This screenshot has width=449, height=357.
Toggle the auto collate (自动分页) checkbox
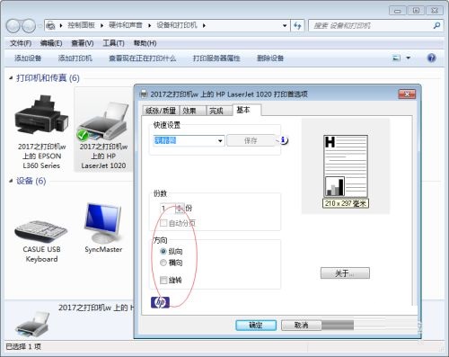pos(163,223)
